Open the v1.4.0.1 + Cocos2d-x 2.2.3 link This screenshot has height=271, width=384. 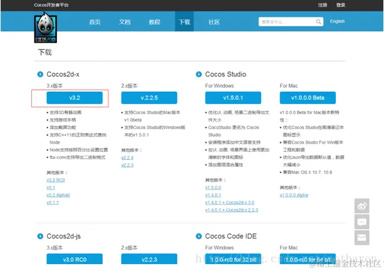232,210
